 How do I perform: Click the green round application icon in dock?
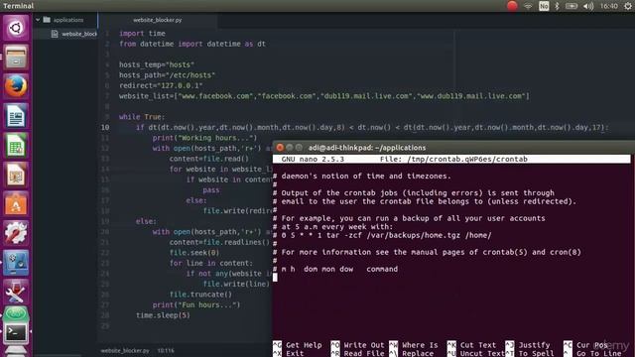tap(16, 313)
